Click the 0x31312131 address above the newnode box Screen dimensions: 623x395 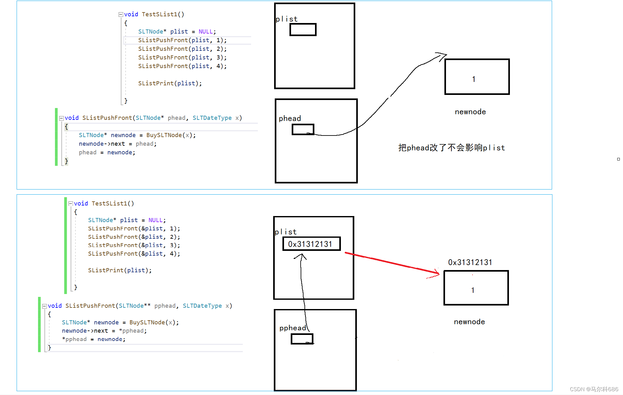coord(470,262)
